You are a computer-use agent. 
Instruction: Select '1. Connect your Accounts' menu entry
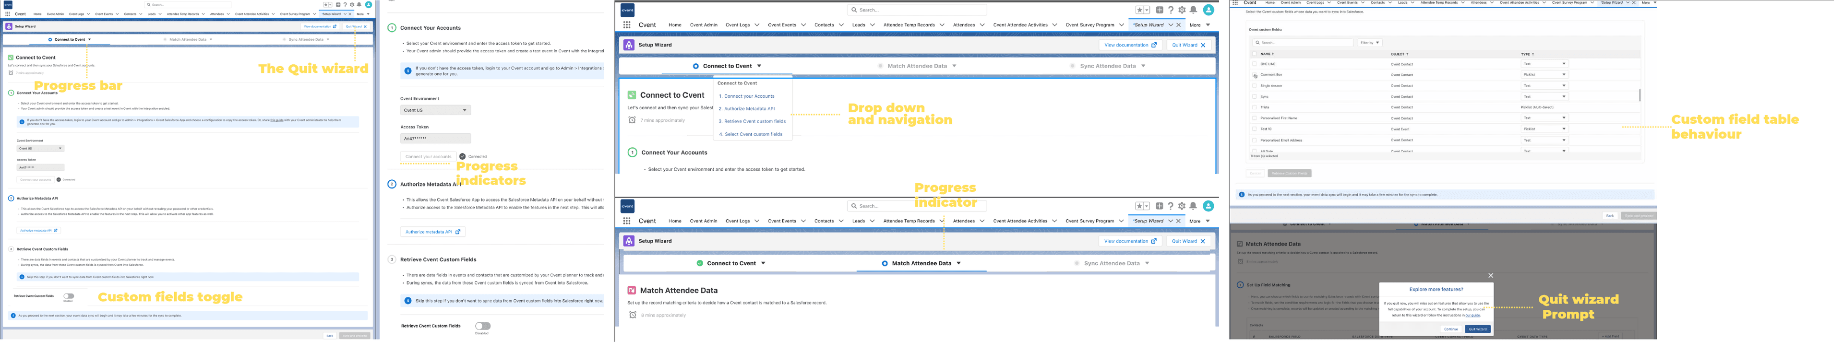(x=746, y=96)
